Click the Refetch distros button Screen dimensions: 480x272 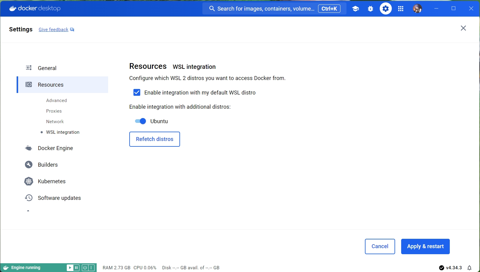point(154,139)
